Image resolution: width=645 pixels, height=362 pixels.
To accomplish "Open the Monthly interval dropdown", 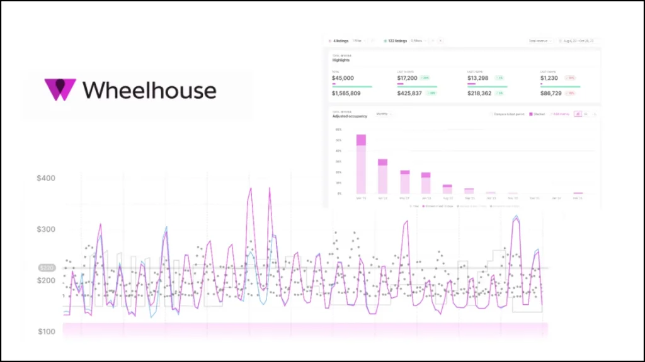I will (x=384, y=114).
